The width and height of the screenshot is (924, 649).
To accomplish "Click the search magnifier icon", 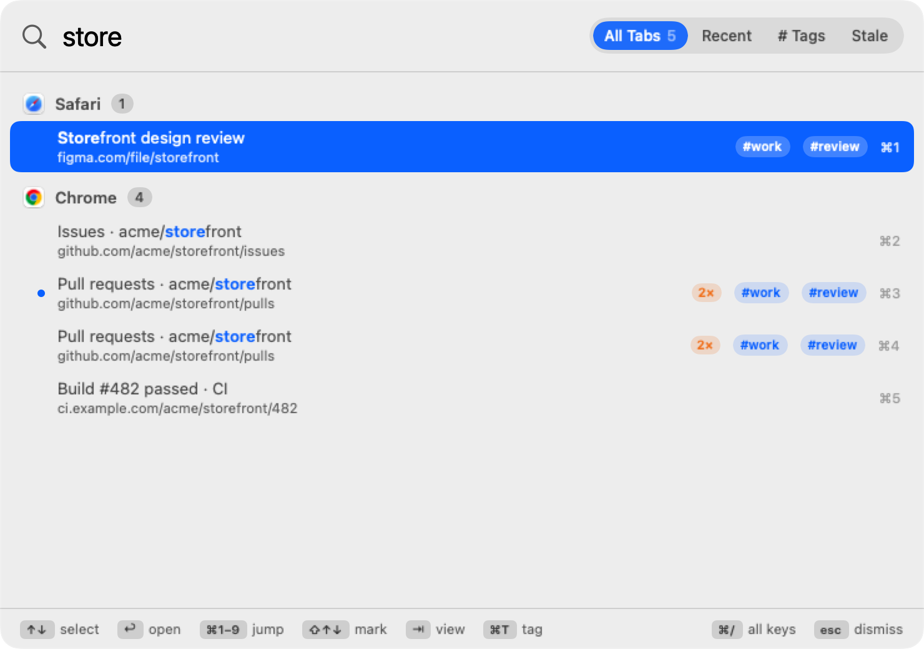I will [x=34, y=37].
